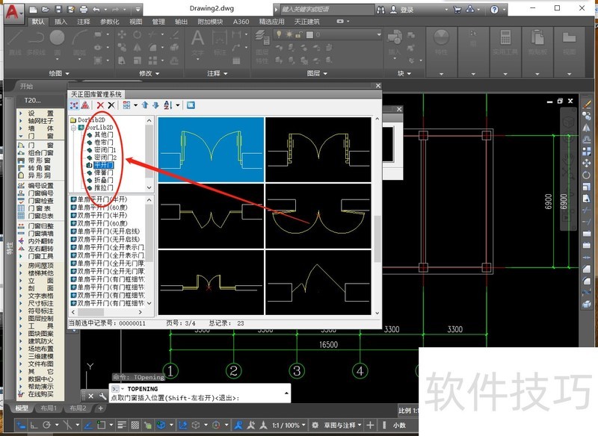Click the slide view icon in library toolbar
The width and height of the screenshot is (598, 436).
(190, 105)
